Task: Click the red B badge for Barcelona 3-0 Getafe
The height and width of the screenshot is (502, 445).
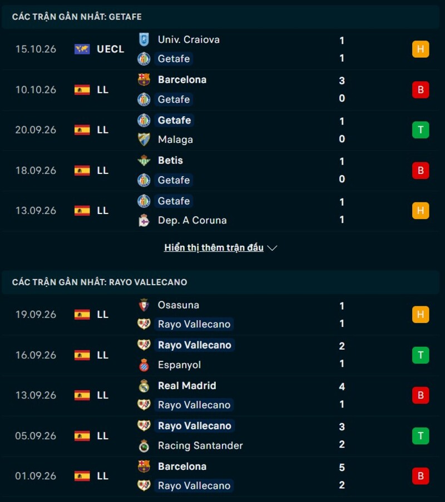Action: 421,90
